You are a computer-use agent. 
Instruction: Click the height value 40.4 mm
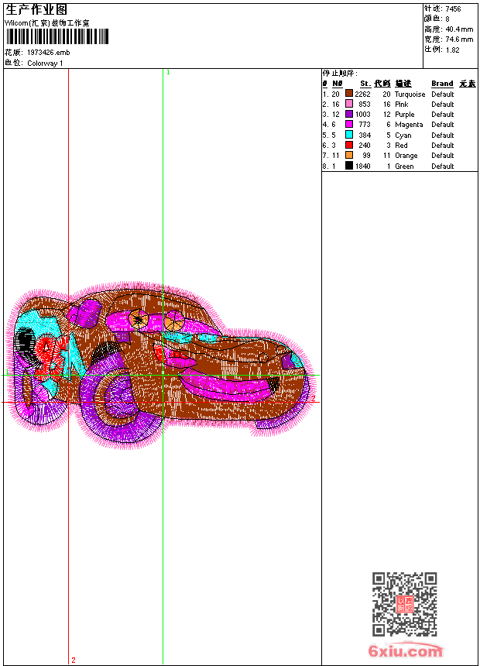click(x=459, y=29)
